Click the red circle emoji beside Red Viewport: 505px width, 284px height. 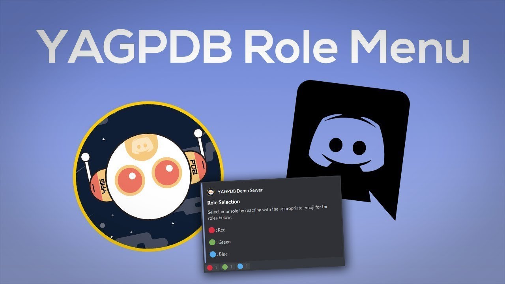click(x=211, y=230)
